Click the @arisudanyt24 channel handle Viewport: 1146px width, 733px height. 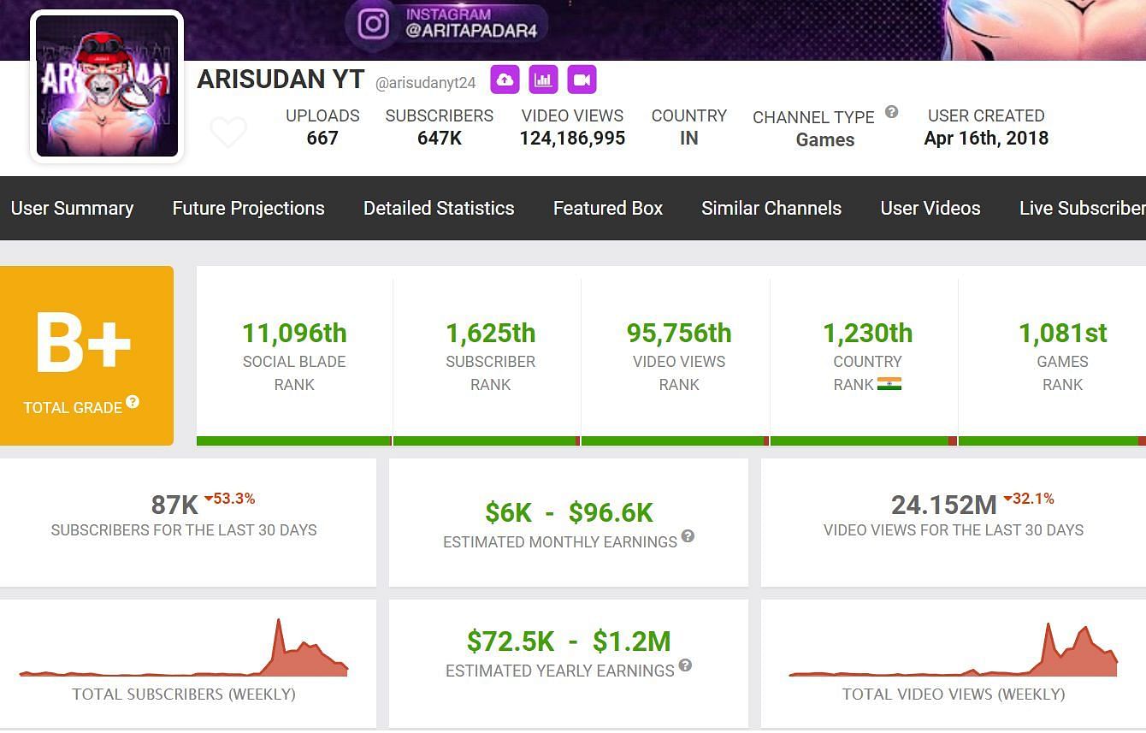(x=425, y=83)
